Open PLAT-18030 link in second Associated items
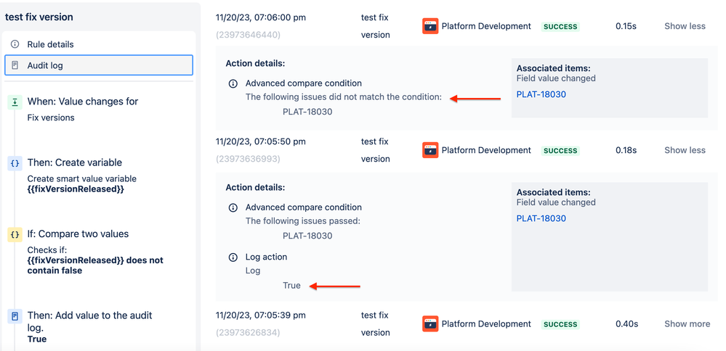This screenshot has width=726, height=351. [541, 218]
